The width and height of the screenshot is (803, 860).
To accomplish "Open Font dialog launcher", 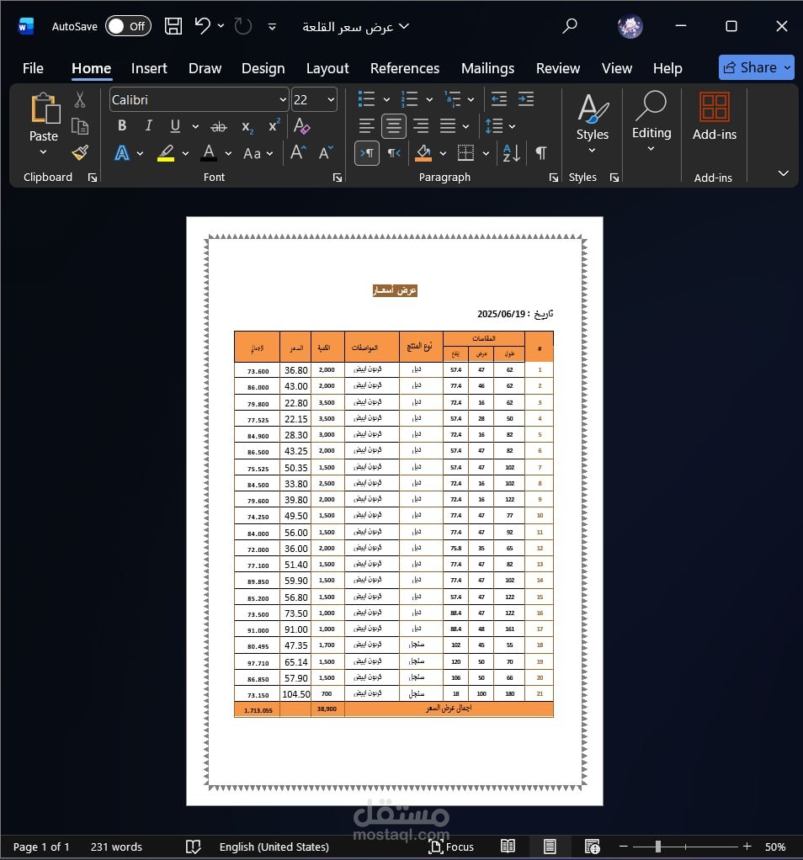I will point(338,178).
